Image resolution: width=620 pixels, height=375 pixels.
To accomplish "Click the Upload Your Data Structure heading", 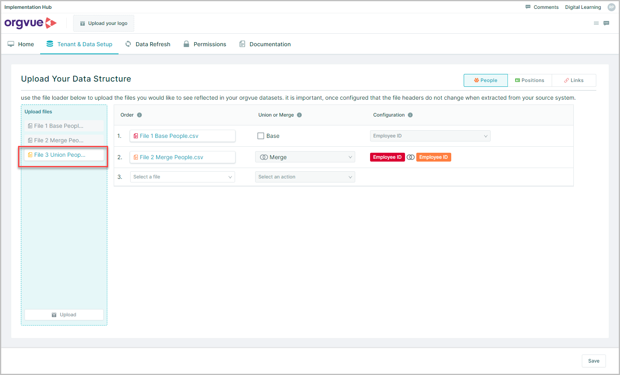I will tap(76, 79).
